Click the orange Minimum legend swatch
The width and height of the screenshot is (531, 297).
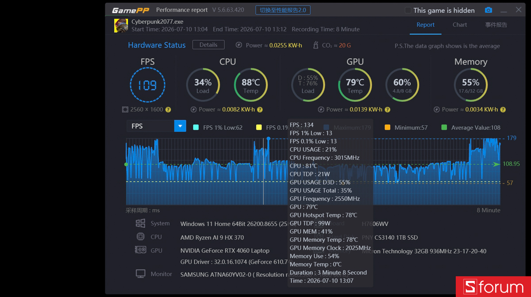tap(388, 128)
